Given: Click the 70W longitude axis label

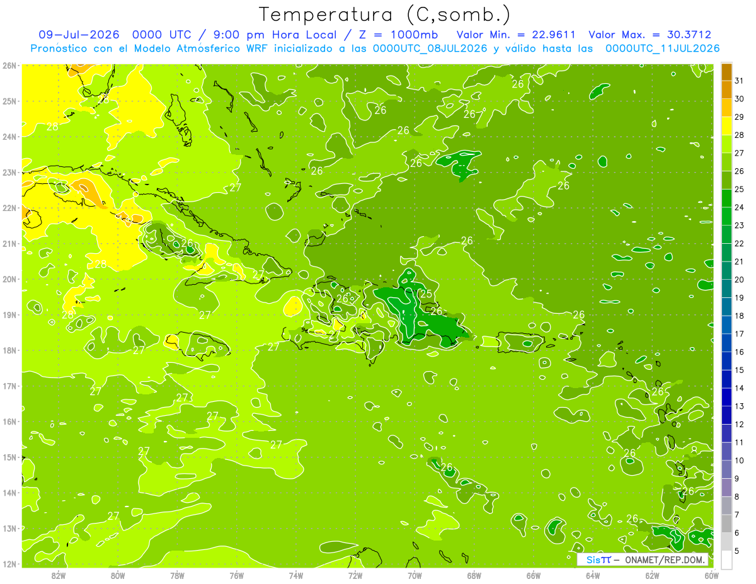Looking at the screenshot, I should 415,575.
